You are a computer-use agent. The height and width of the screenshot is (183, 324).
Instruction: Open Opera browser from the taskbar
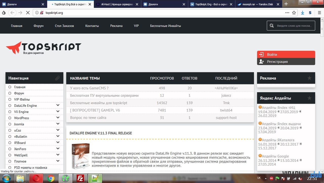click(x=36, y=178)
